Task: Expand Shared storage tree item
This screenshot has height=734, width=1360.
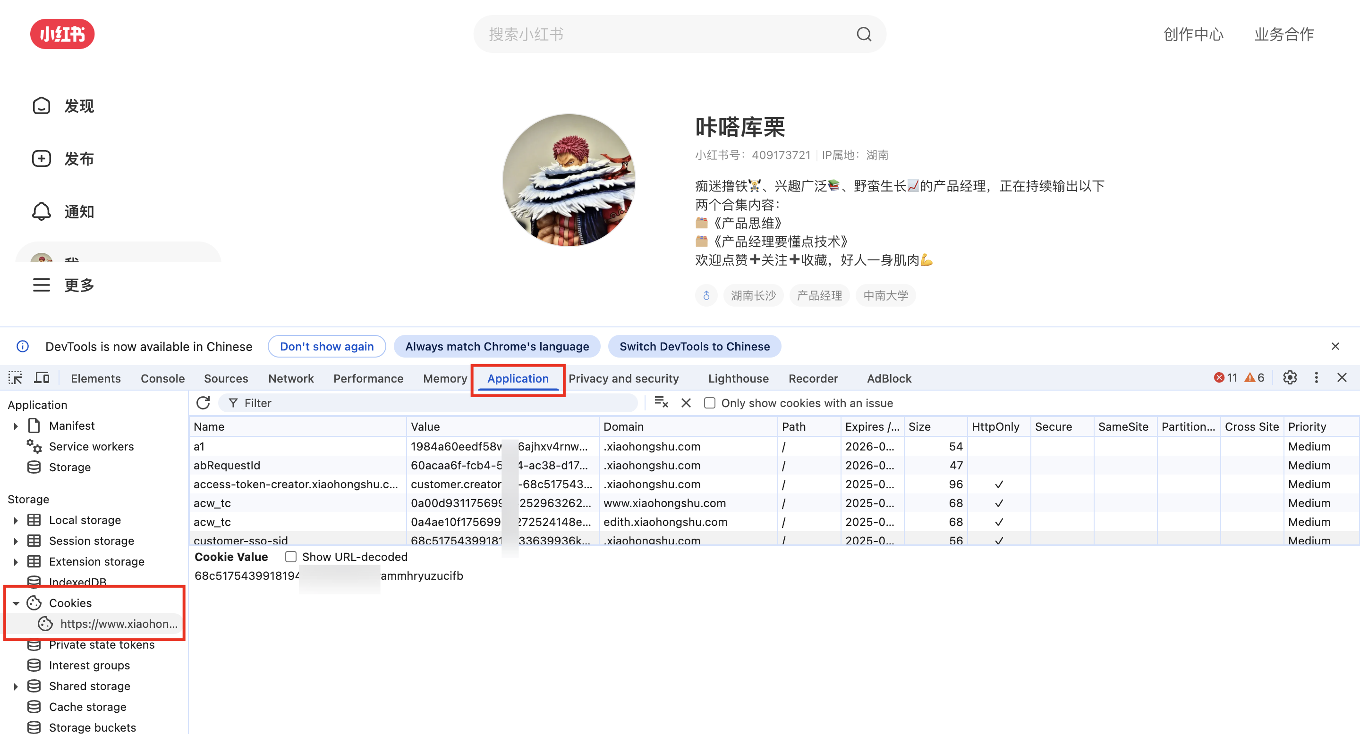Action: pos(15,686)
